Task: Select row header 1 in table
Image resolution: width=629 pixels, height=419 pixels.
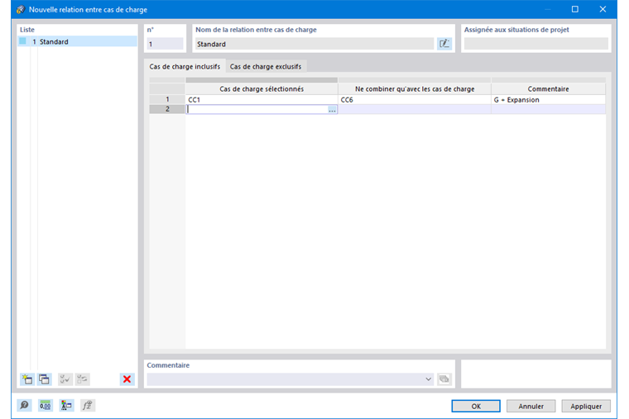Action: click(x=167, y=99)
